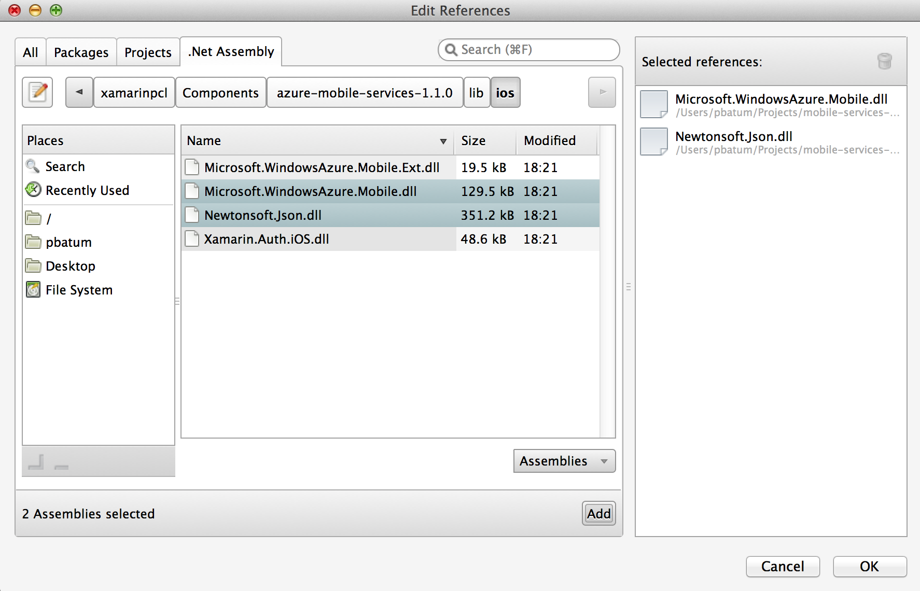This screenshot has height=591, width=920.
Task: Click the 351.2 kB size cell
Action: [487, 215]
